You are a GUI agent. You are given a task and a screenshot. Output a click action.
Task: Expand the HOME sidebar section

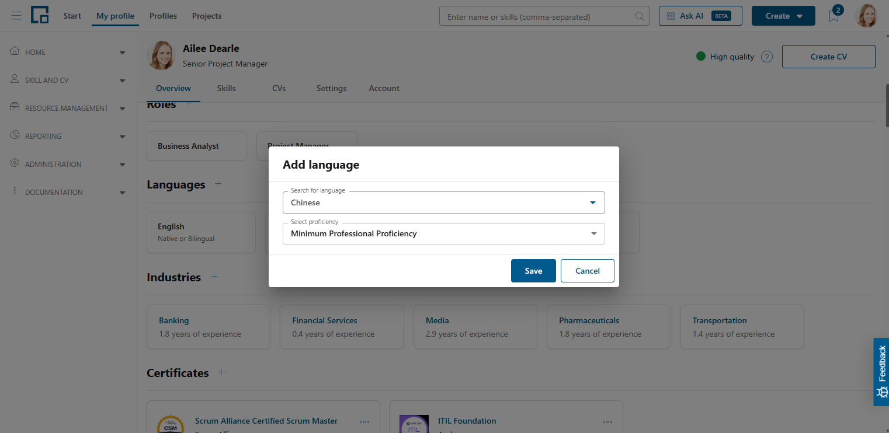(x=122, y=53)
